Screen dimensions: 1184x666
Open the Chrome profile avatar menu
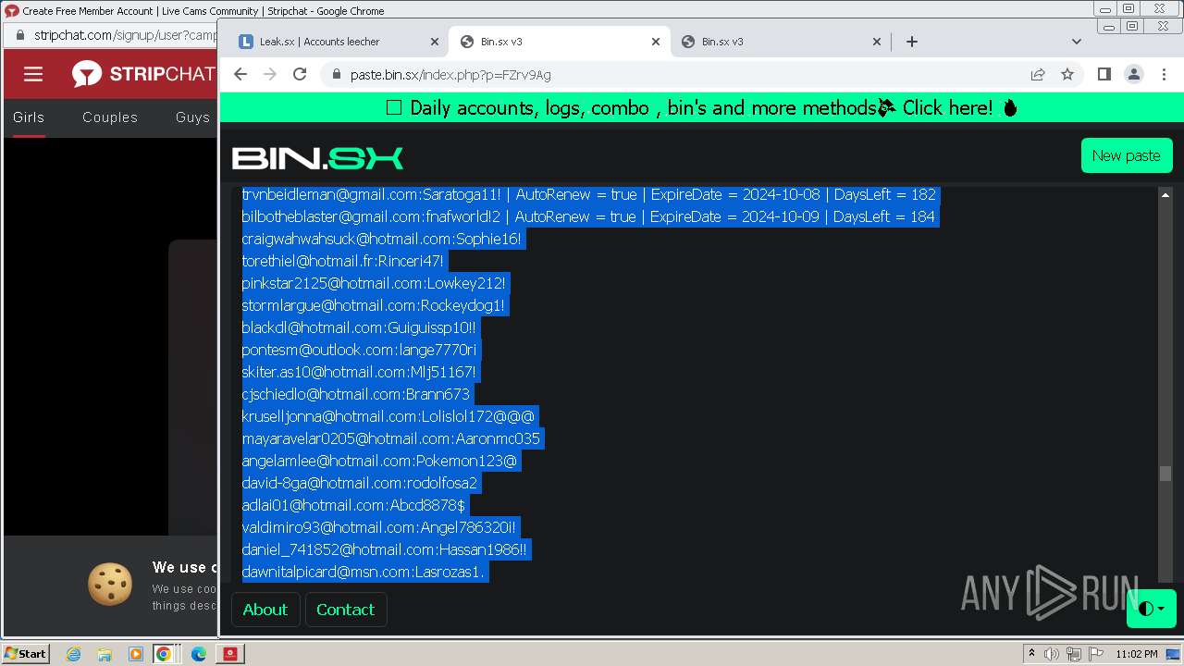tap(1133, 74)
